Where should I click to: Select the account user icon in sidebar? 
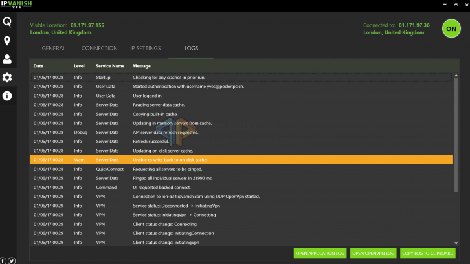coord(7,60)
